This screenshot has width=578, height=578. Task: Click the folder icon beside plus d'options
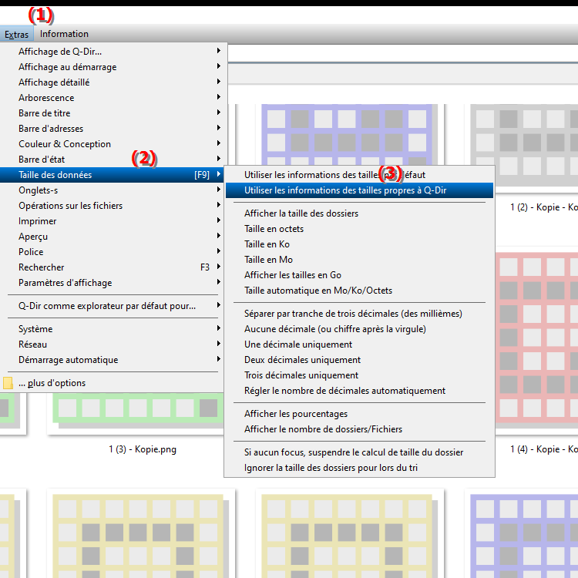pyautogui.click(x=8, y=383)
